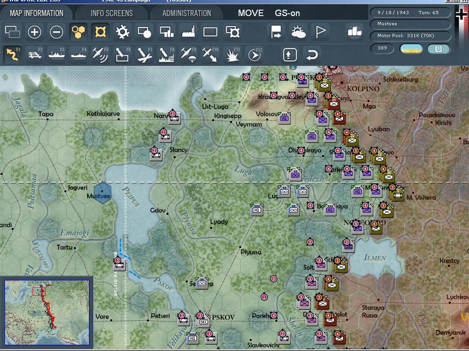Click the screen with bars icon
469x351 pixels.
tap(167, 32)
